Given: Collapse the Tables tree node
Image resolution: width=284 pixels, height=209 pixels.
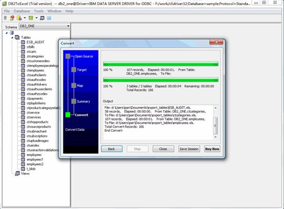Looking at the screenshot, I should click(12, 38).
